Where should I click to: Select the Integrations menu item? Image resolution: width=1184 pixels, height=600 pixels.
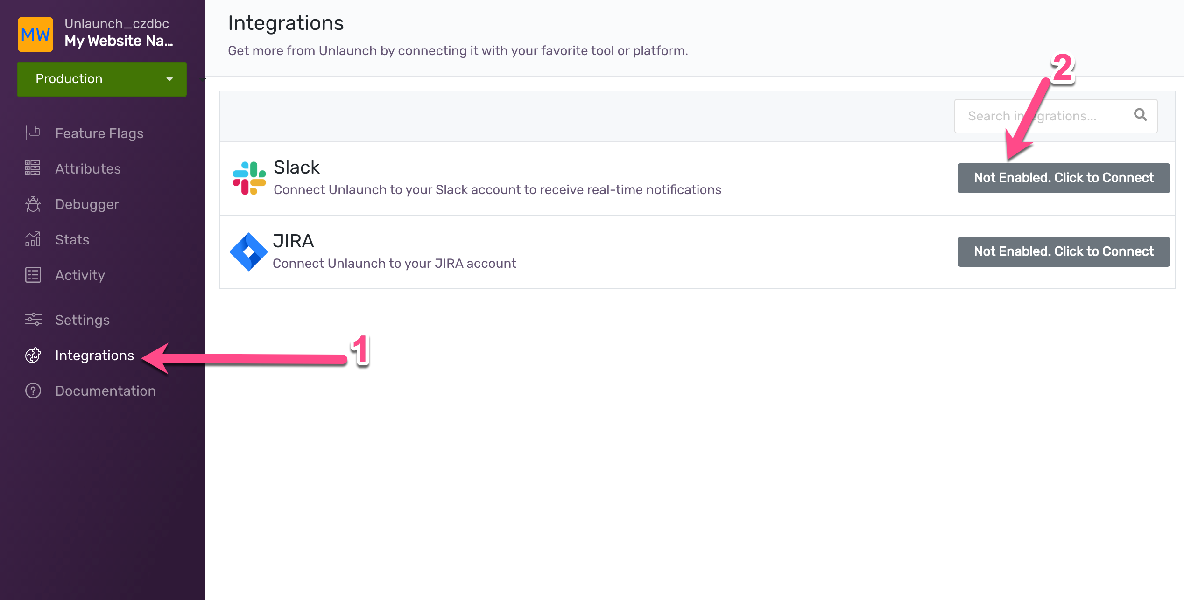click(x=93, y=354)
